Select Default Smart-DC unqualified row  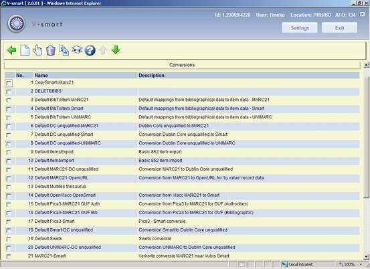pos(64,230)
